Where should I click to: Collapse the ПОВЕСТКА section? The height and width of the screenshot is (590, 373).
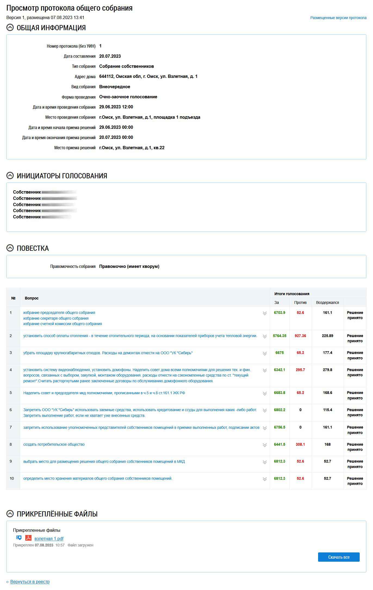coord(10,248)
